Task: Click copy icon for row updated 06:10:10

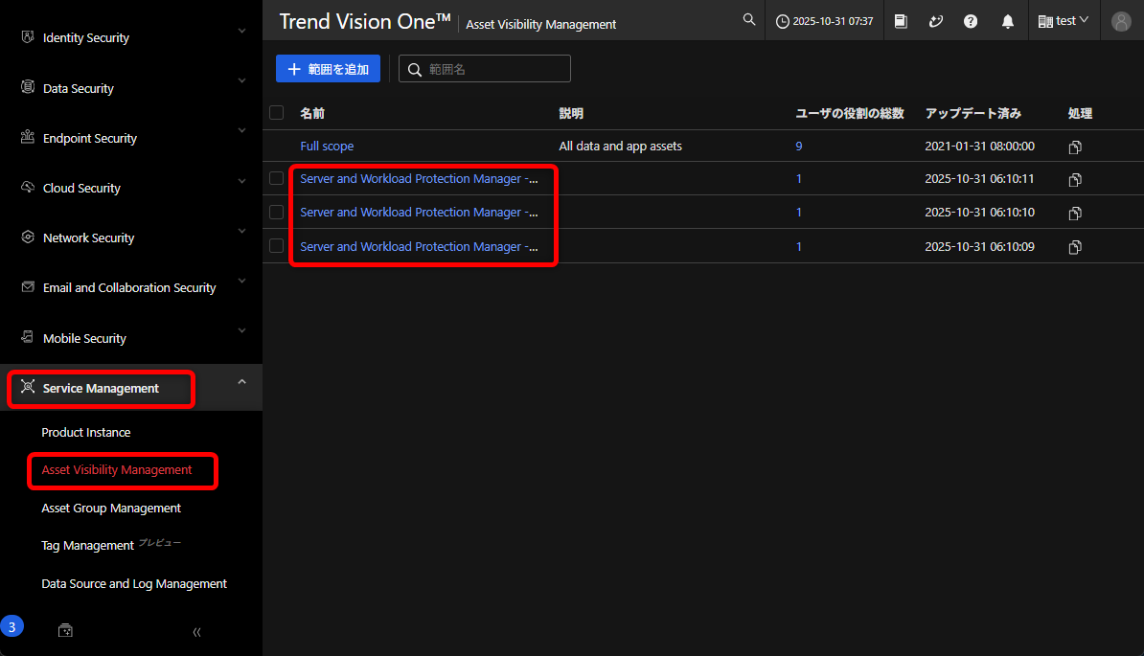Action: coord(1075,213)
